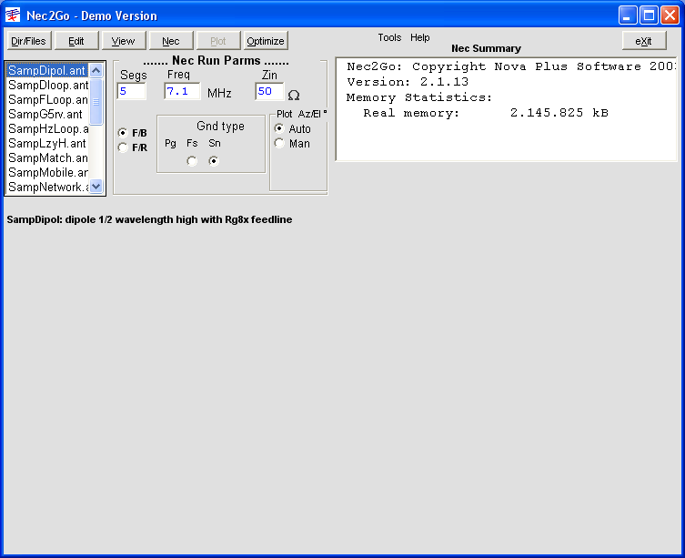Select the F/B radio button
The height and width of the screenshot is (558, 685).
click(123, 133)
